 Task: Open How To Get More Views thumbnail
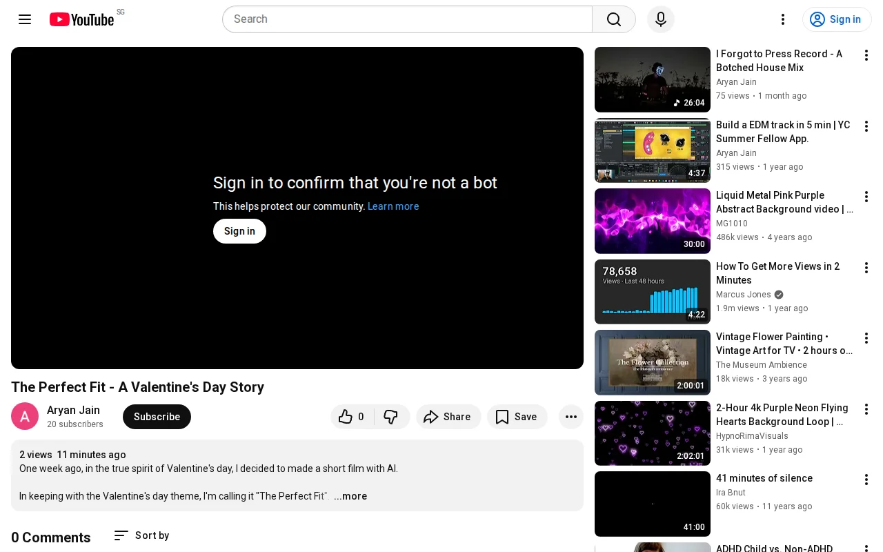[653, 292]
